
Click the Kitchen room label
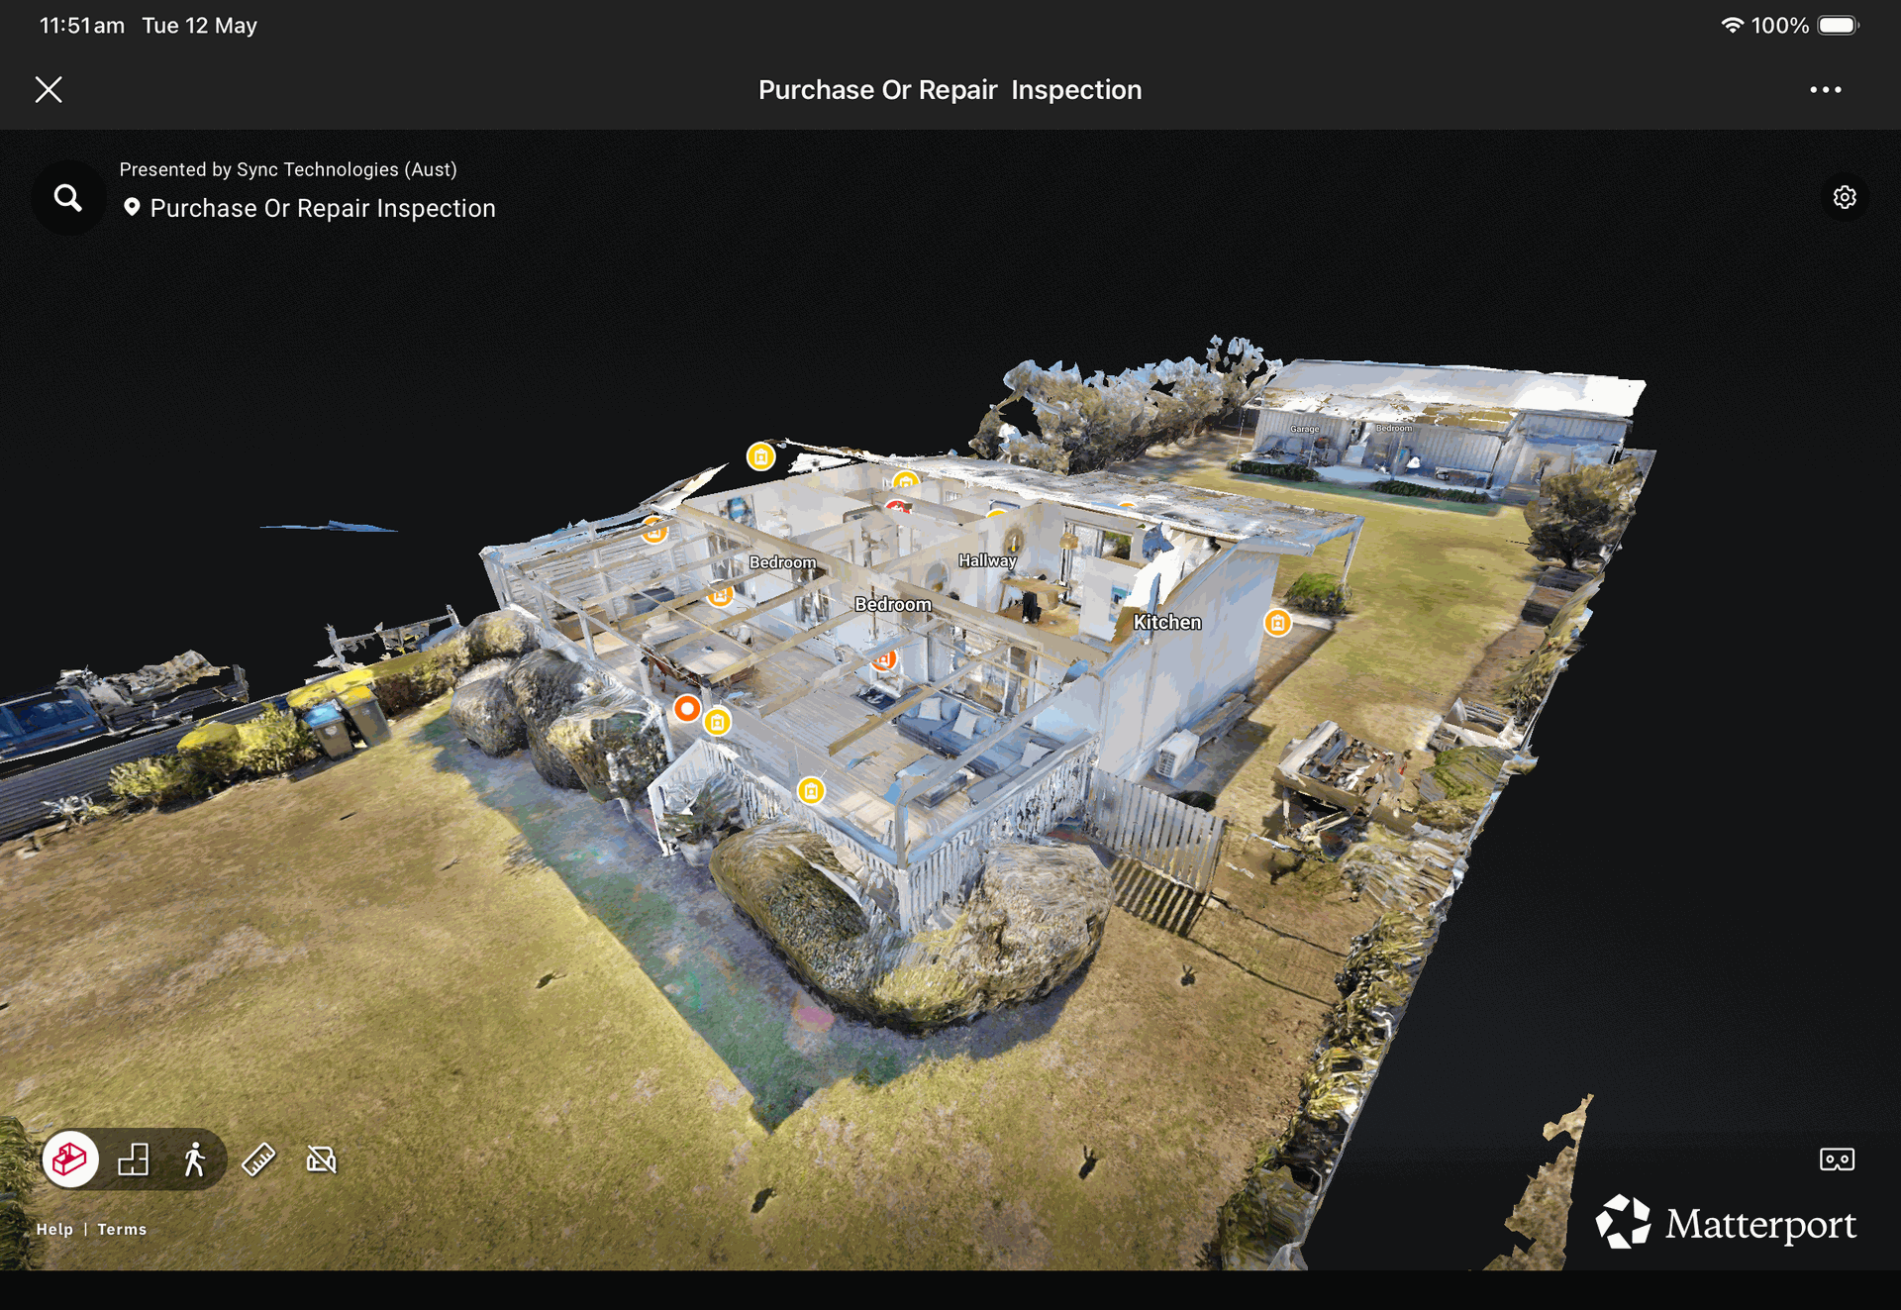[1167, 622]
